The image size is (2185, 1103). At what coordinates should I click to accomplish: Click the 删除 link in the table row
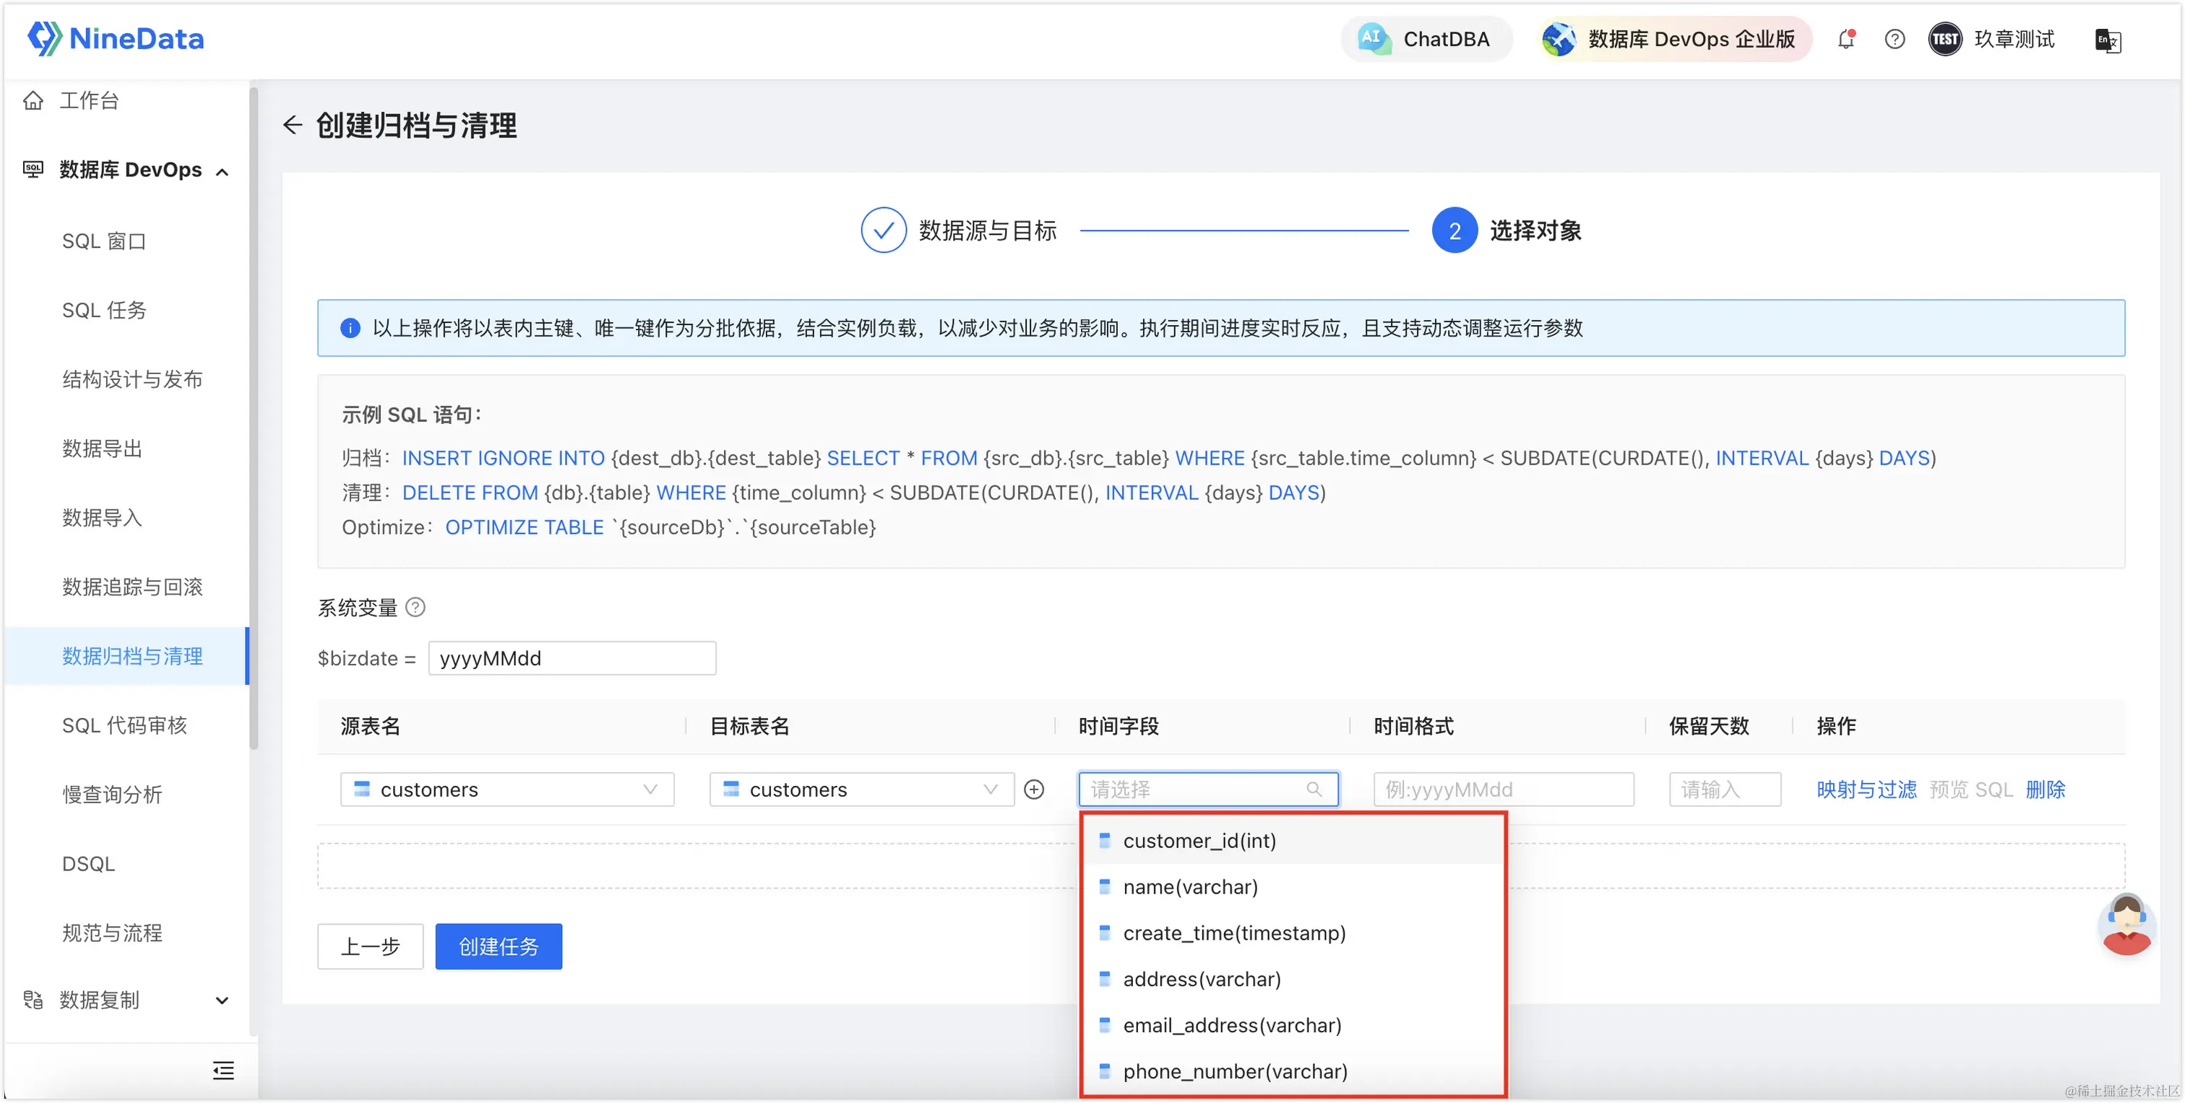coord(2044,790)
